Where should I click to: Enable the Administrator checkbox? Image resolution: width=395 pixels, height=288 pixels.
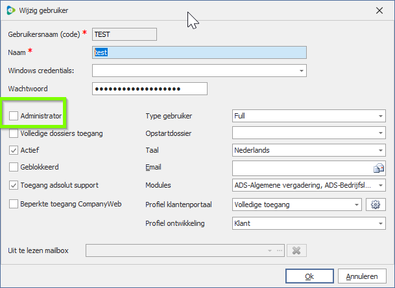point(14,116)
